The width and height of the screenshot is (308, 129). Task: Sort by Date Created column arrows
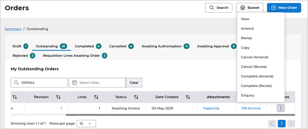coord(188,97)
